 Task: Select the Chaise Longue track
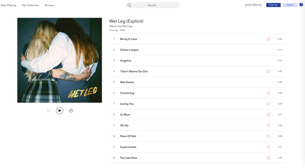coord(197,50)
